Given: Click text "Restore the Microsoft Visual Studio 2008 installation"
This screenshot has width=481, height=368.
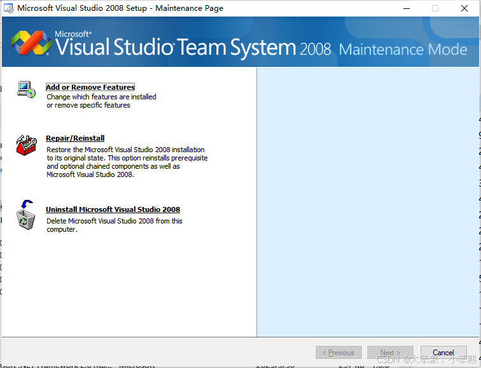Looking at the screenshot, I should pos(125,150).
